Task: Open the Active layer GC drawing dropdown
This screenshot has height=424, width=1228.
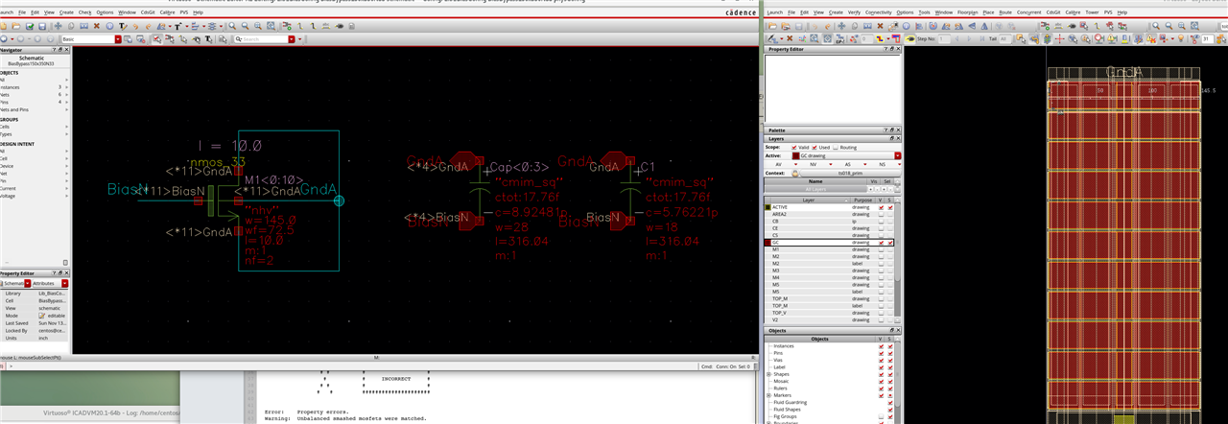Action: [897, 155]
